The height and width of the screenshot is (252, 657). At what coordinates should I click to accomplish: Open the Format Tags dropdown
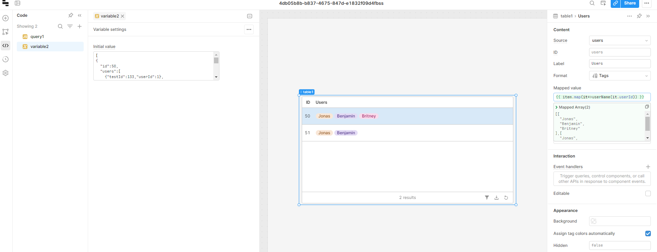click(619, 76)
